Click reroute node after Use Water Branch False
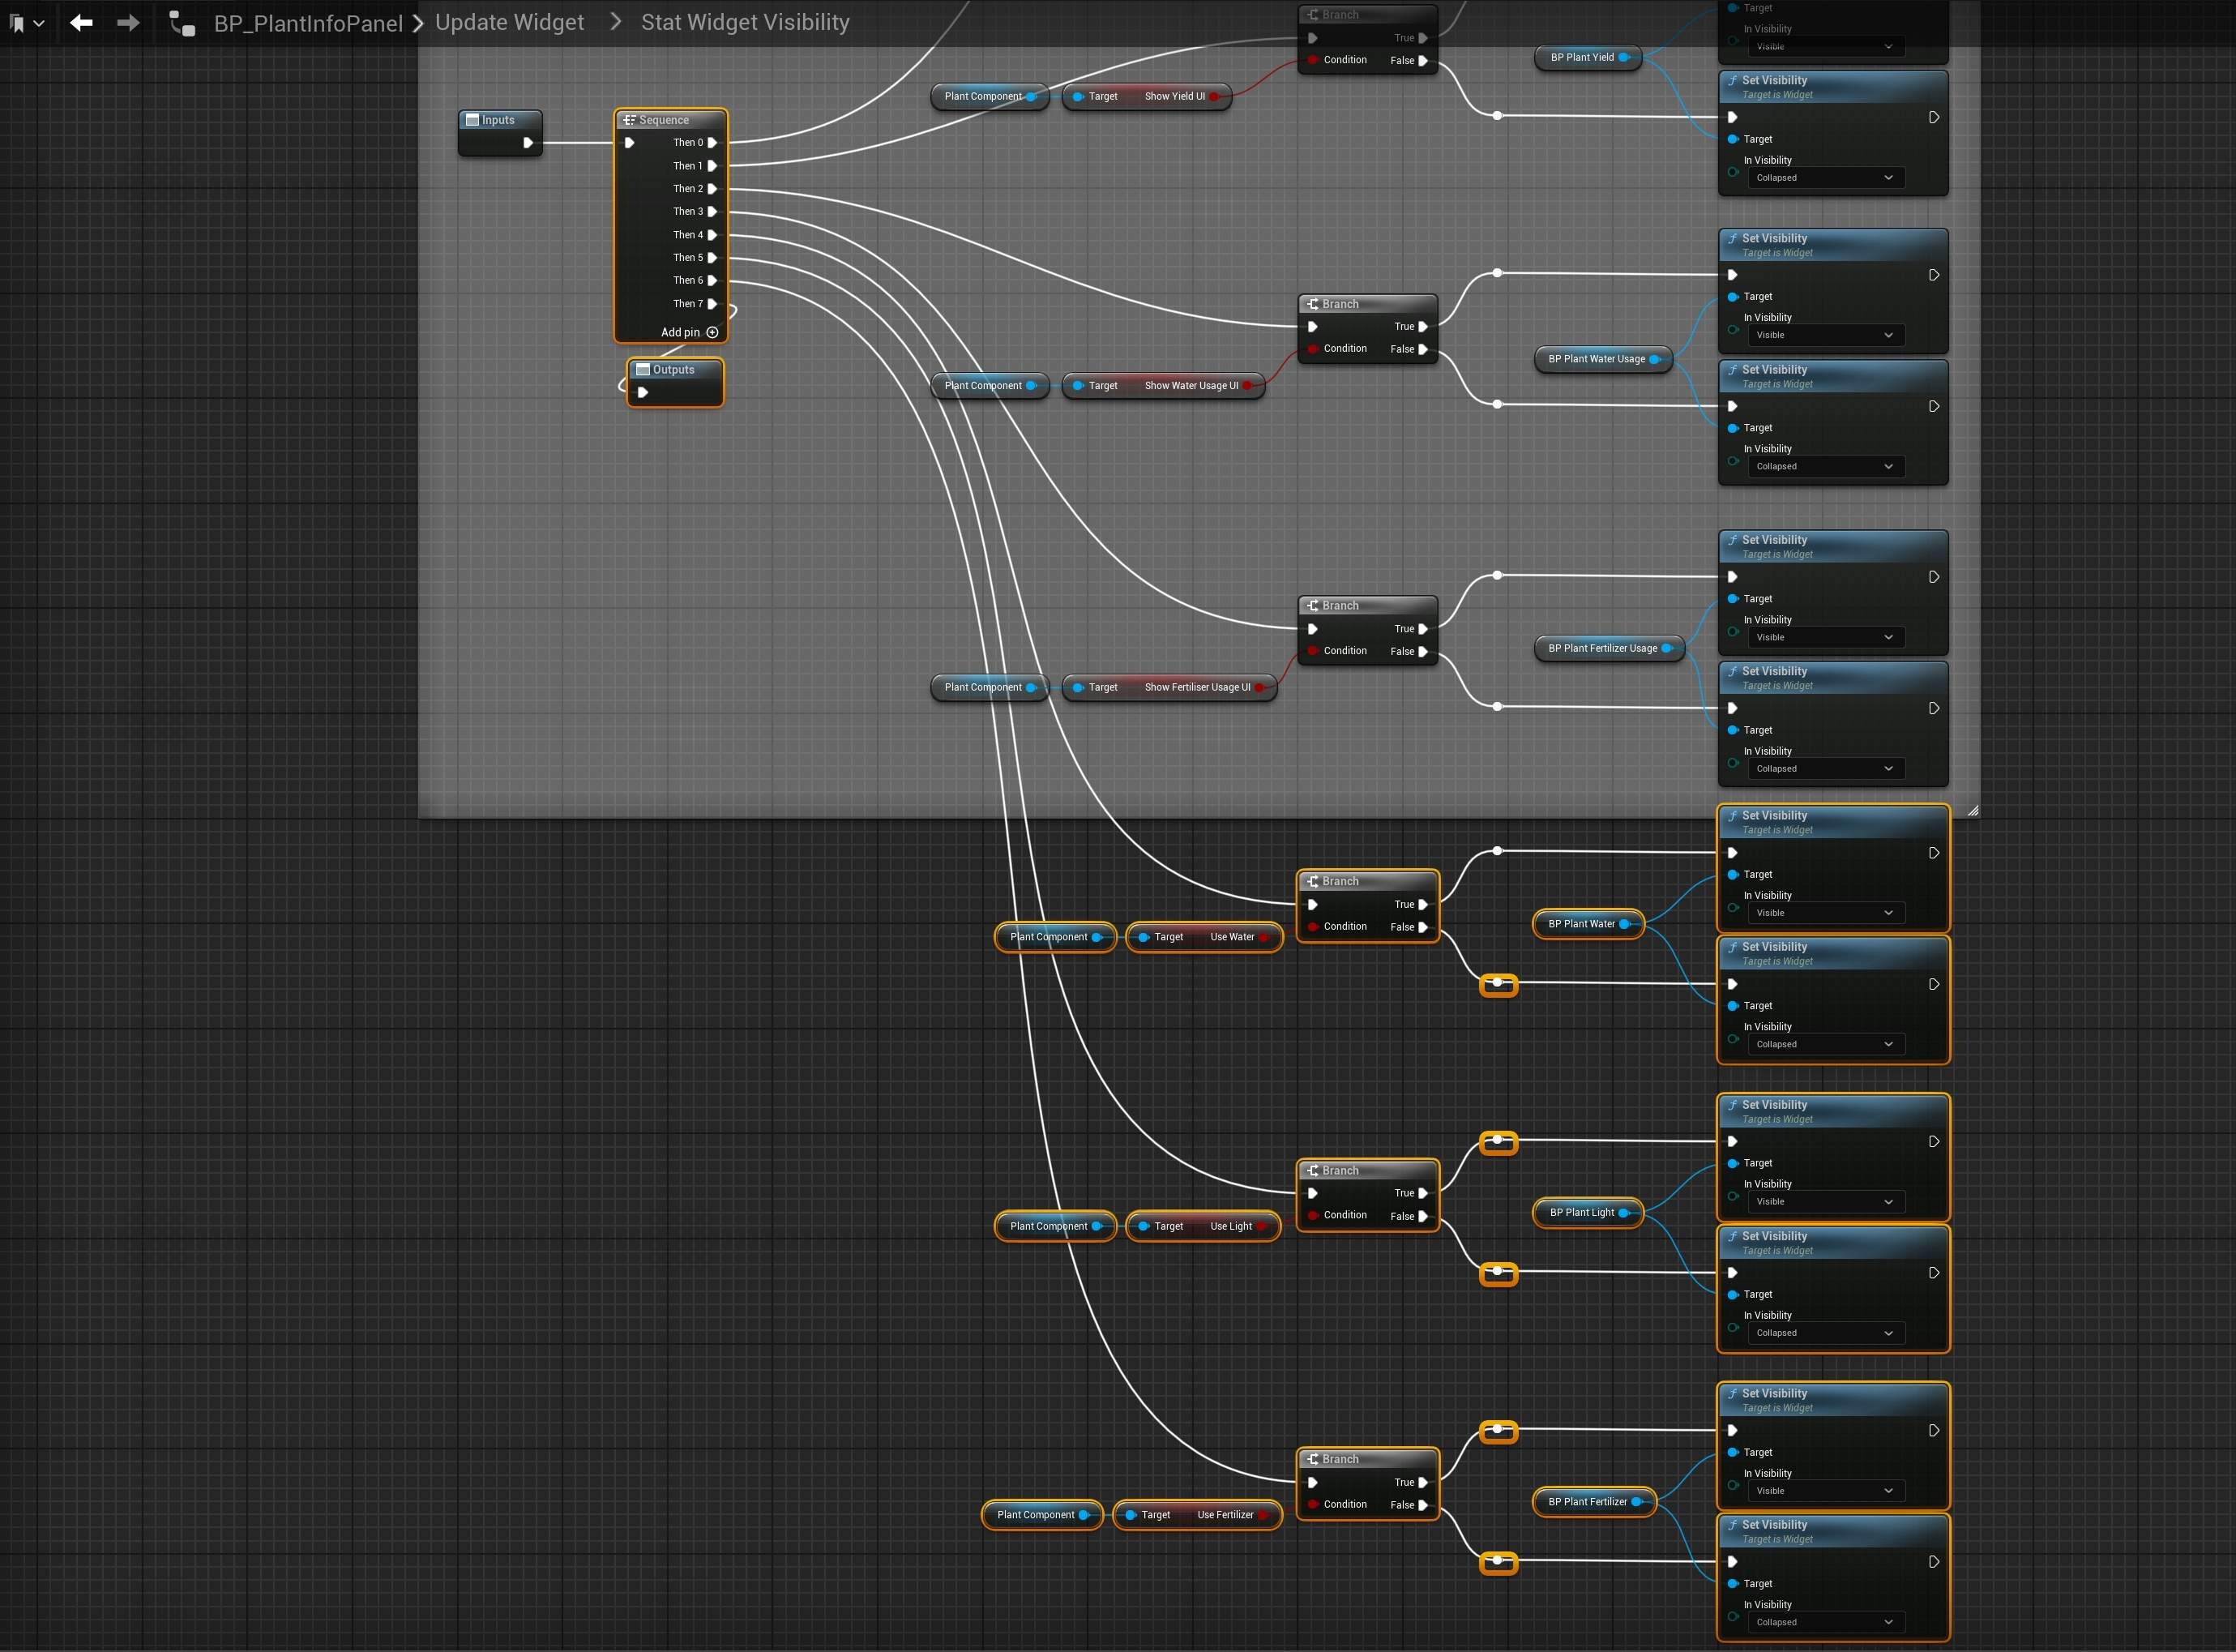Image resolution: width=2236 pixels, height=1652 pixels. (1498, 984)
